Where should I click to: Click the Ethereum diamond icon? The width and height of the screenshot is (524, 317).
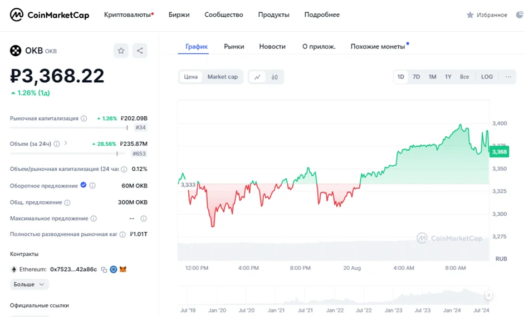[14, 269]
